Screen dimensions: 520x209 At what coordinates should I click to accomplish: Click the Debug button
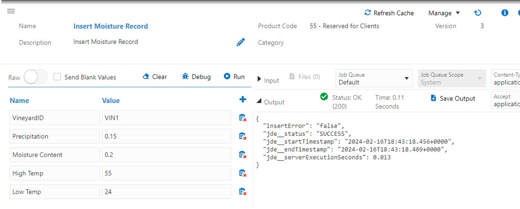196,77
